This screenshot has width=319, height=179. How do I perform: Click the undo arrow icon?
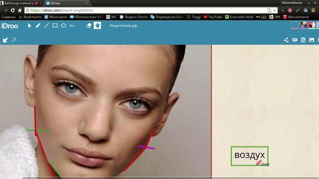pos(5,40)
